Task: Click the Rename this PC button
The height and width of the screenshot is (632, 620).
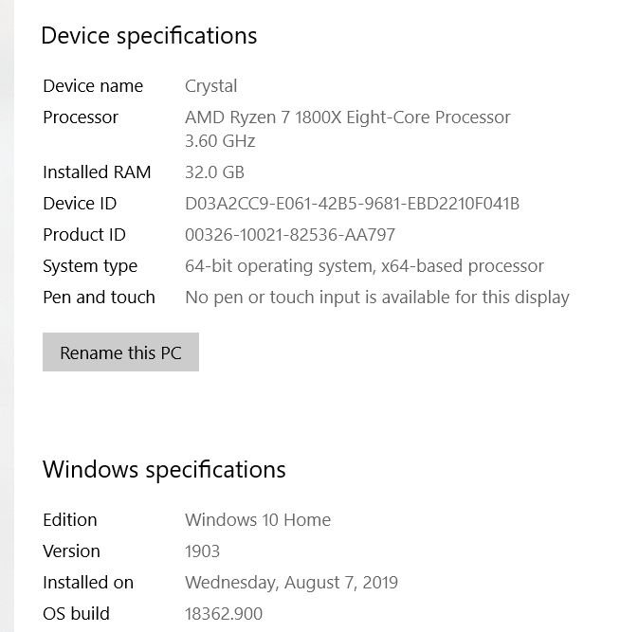Action: [x=120, y=352]
